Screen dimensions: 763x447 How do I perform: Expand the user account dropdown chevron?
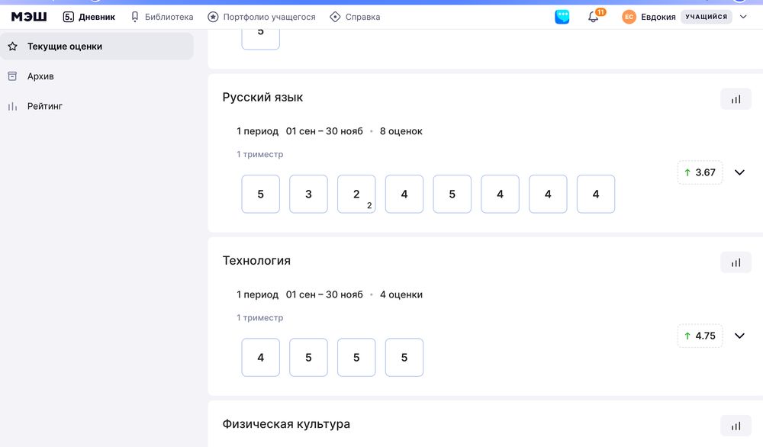[x=743, y=17]
